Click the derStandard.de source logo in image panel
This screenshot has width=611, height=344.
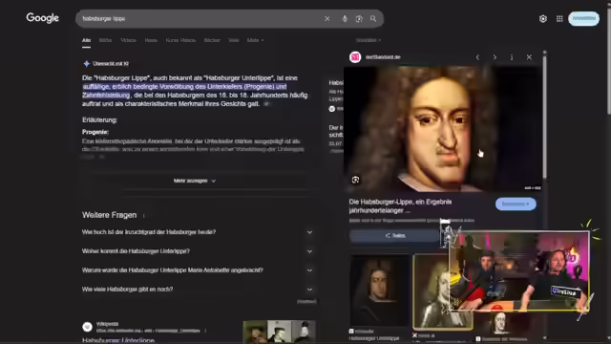355,57
